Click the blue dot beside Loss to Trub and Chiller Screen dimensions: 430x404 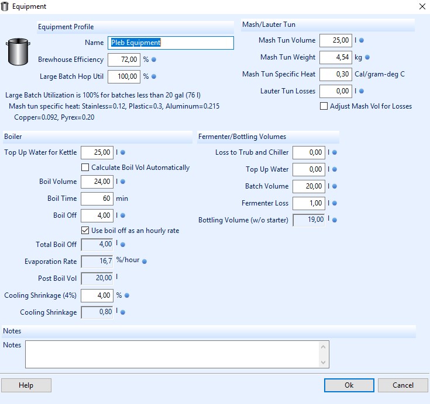pyautogui.click(x=335, y=152)
